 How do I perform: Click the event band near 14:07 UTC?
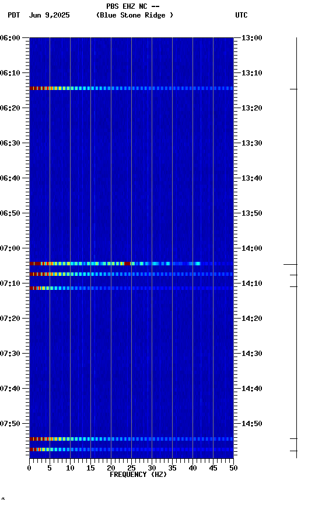click(131, 274)
